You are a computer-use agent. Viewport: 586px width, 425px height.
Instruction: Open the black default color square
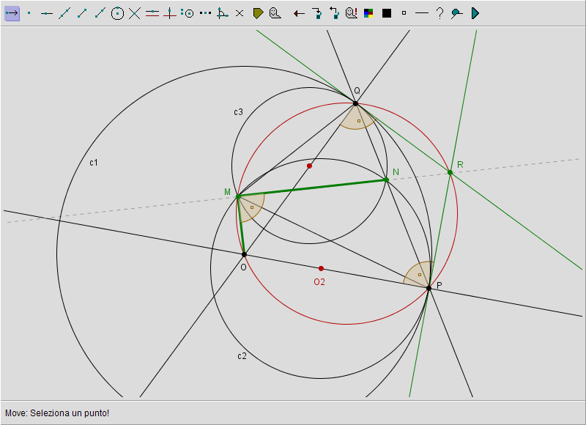(387, 13)
